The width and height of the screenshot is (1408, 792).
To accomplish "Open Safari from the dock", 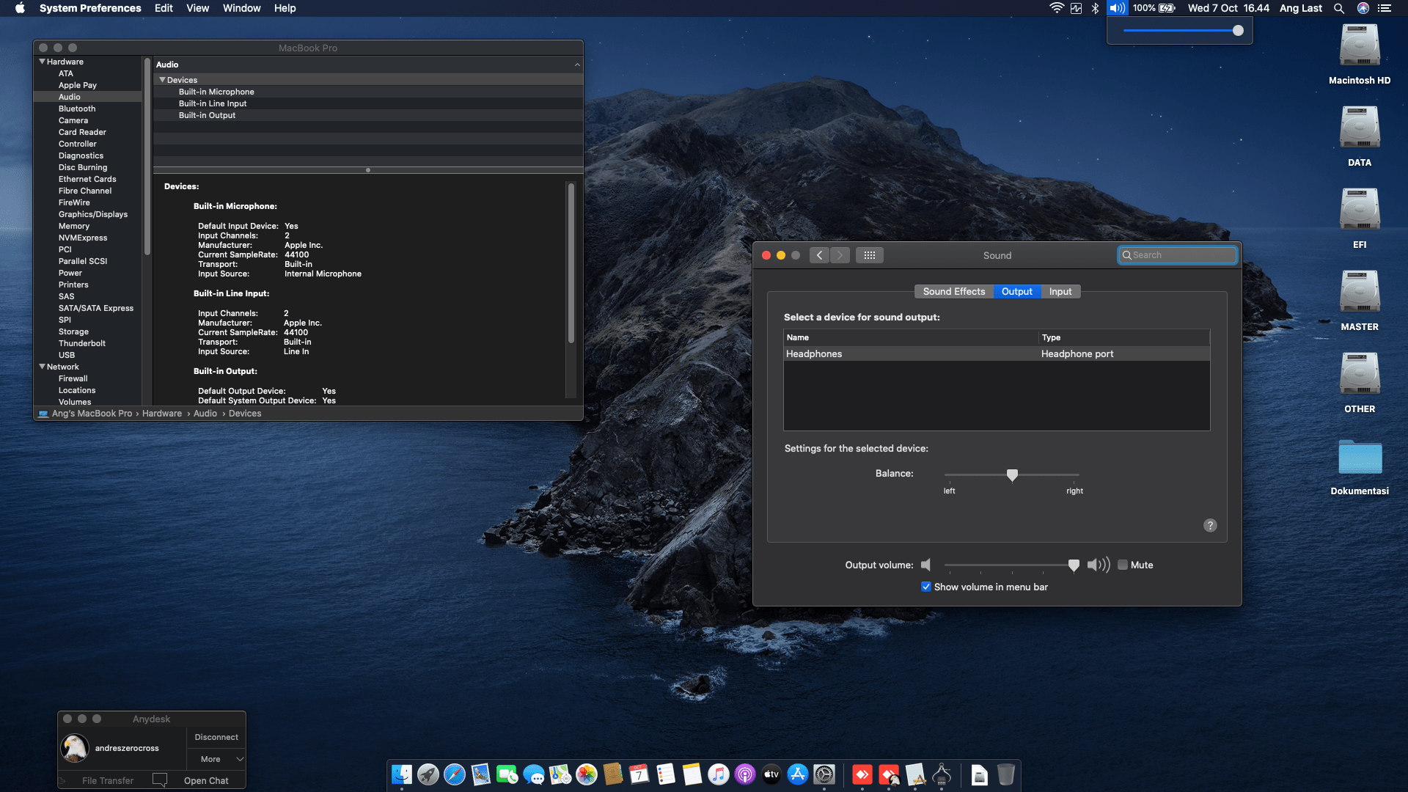I will coord(455,774).
